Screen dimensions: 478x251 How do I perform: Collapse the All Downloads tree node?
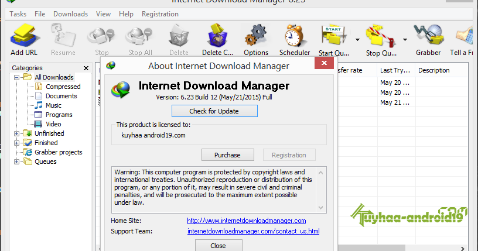tap(17, 77)
